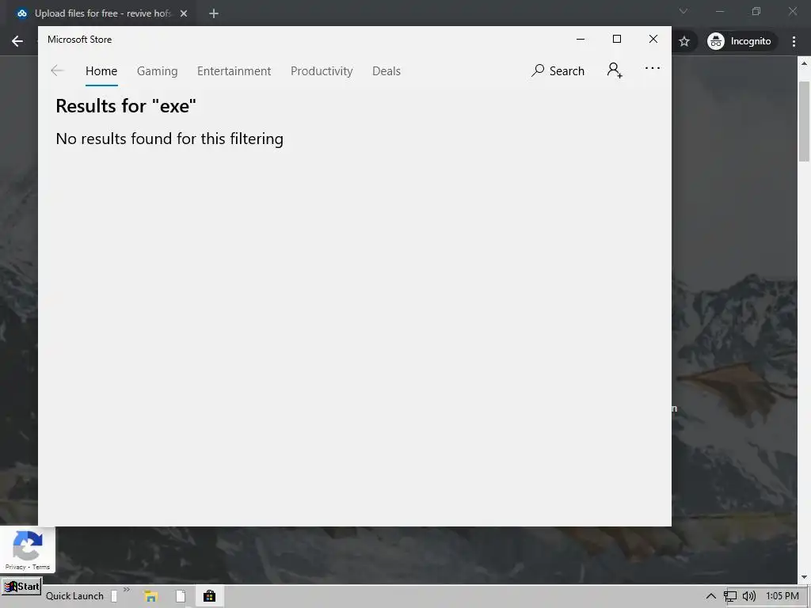Open the volume control tray icon
The image size is (811, 608).
[x=749, y=596]
